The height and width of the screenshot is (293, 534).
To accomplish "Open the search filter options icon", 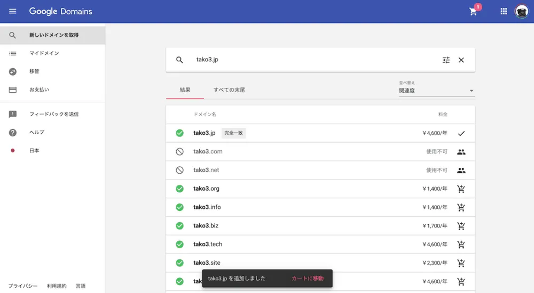I will [x=446, y=60].
